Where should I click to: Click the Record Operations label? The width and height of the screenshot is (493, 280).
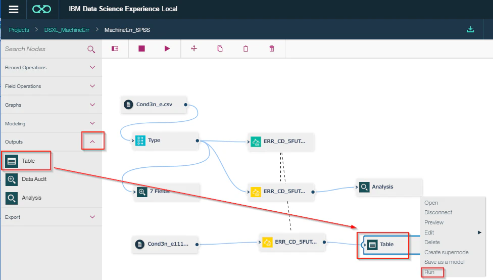click(25, 68)
